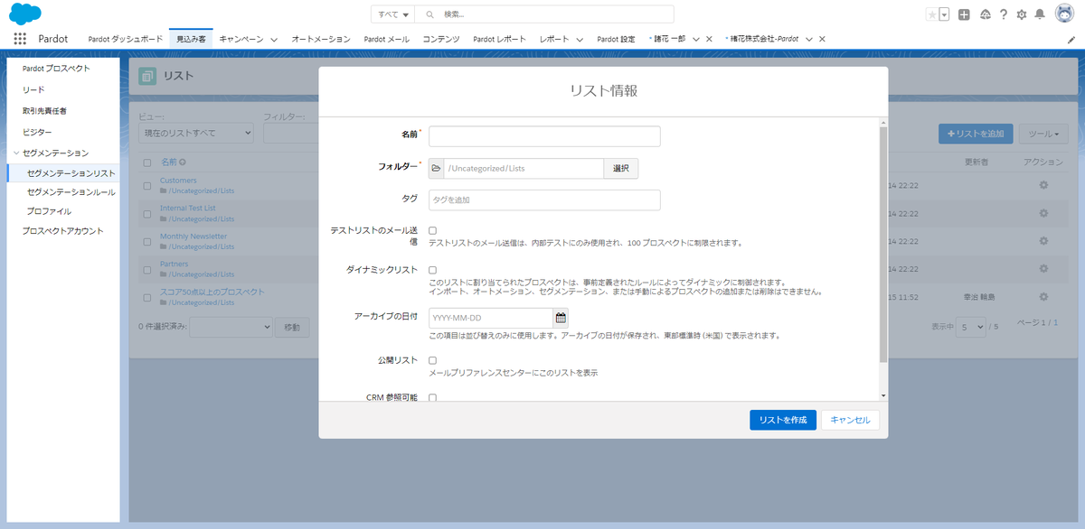Check the Internal Test List row checkbox
Screen dimensions: 1085x529
coord(147,213)
